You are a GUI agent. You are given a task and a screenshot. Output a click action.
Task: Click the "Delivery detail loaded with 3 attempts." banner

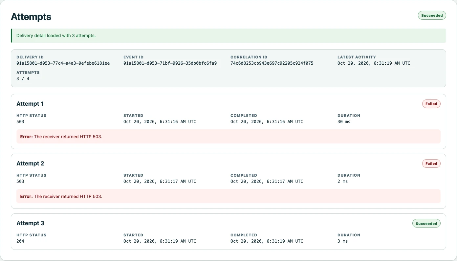[229, 35]
